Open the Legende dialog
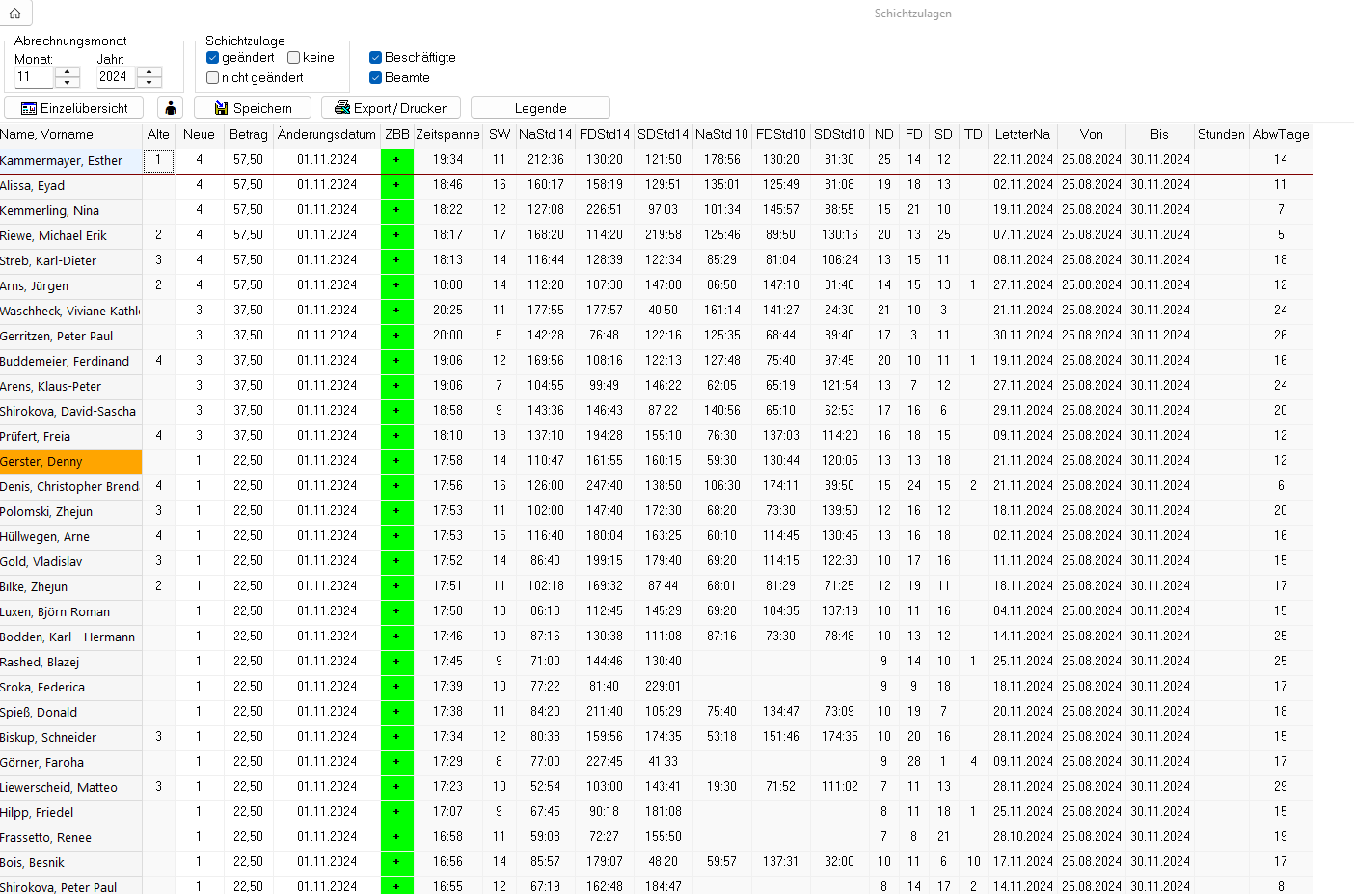The height and width of the screenshot is (894, 1354). 539,107
